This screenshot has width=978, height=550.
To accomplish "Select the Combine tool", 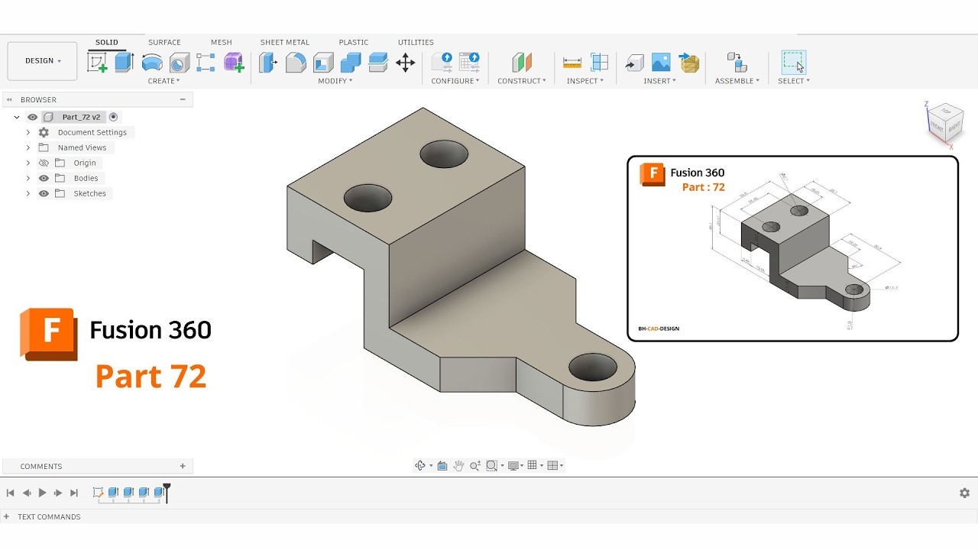I will (351, 63).
